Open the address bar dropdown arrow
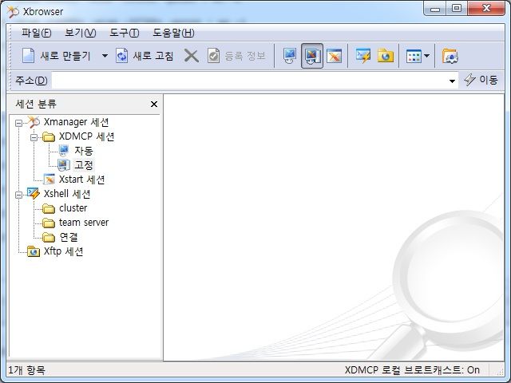511x383 pixels. pyautogui.click(x=452, y=81)
